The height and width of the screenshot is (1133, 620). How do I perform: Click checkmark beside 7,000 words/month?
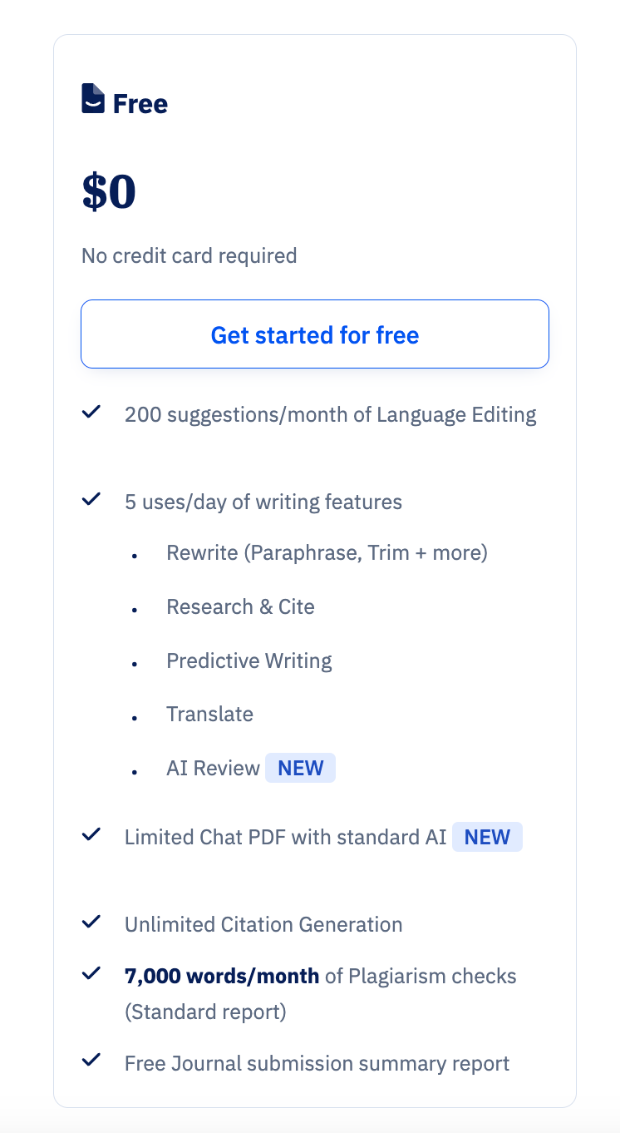point(91,973)
